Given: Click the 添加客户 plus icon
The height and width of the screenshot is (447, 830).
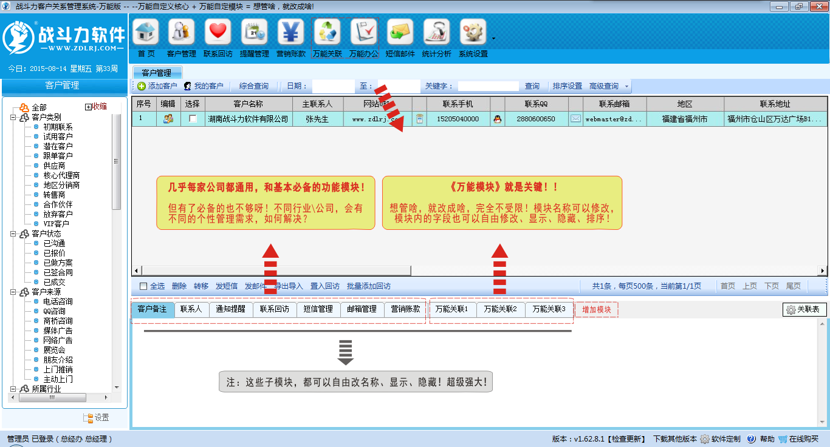Looking at the screenshot, I should pos(142,86).
